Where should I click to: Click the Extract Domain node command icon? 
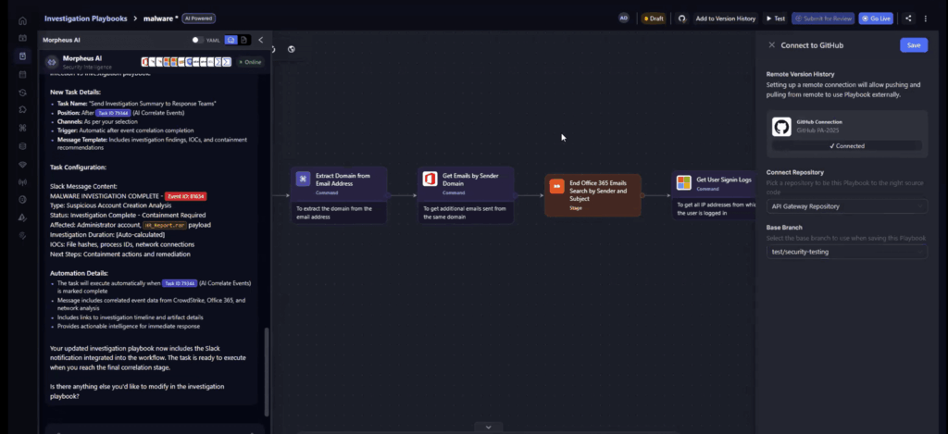(x=303, y=179)
